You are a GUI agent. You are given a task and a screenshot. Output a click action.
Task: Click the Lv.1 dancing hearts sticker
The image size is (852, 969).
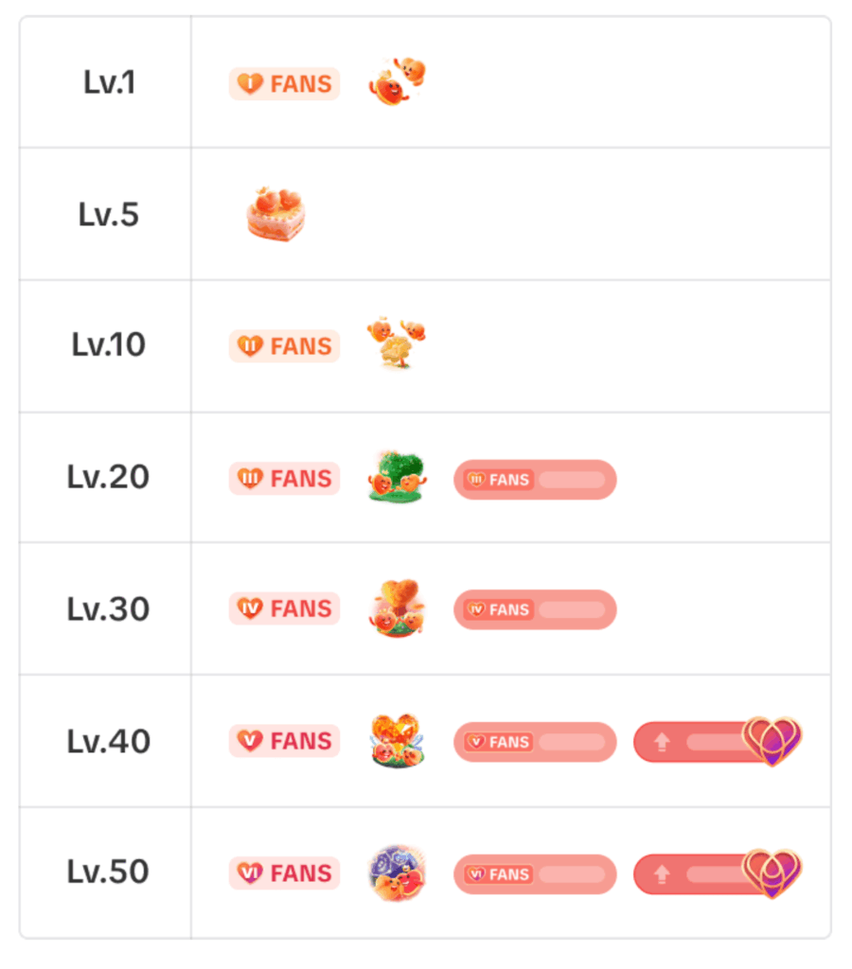click(397, 82)
